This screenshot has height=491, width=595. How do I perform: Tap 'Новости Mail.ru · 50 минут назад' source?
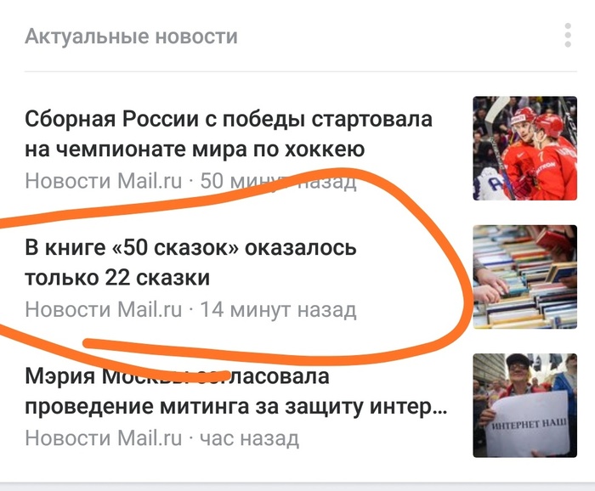point(191,181)
